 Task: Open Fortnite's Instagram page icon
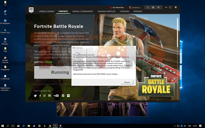49,96
